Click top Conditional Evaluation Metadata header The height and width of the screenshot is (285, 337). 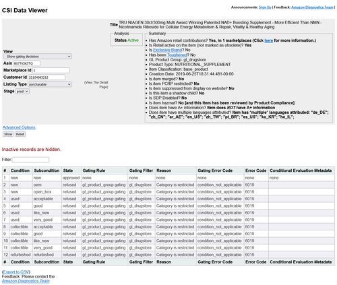tap(301, 170)
